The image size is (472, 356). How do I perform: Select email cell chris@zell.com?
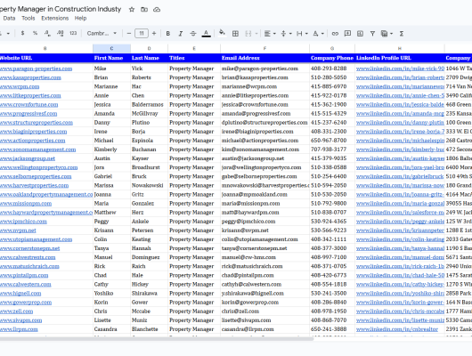264,311
